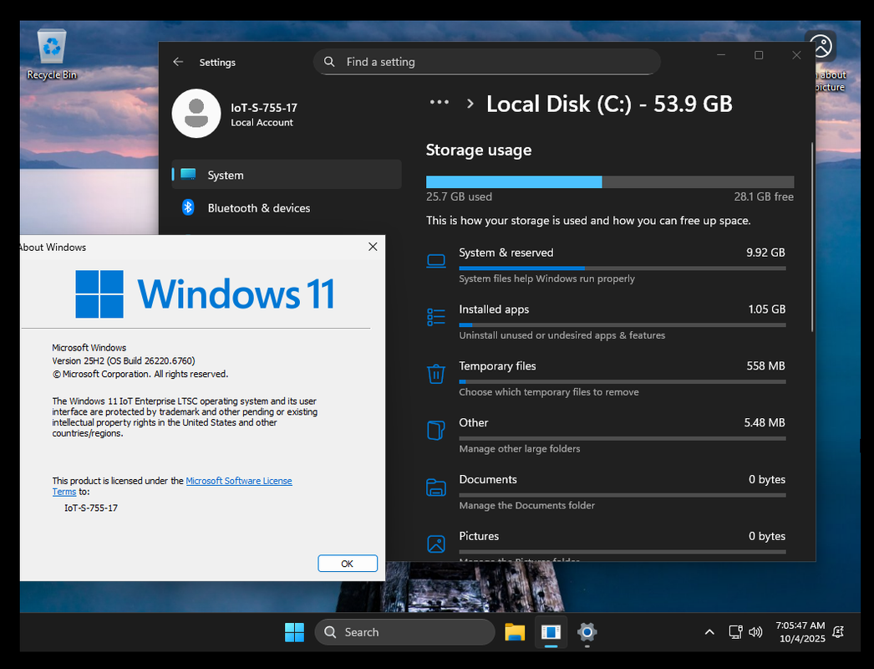Image resolution: width=874 pixels, height=669 pixels.
Task: Click the 'Version 25H2 (OS Build 26220.6760)' text
Action: (x=124, y=361)
